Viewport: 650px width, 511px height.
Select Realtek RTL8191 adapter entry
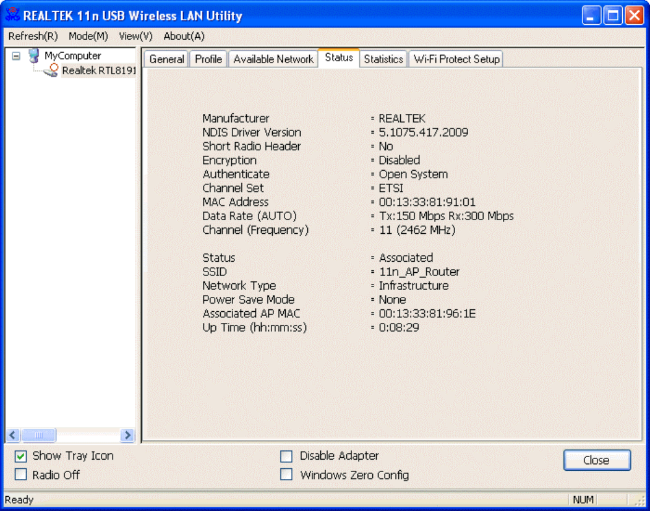click(99, 71)
